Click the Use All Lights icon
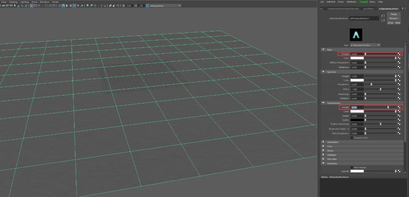 coord(78,5)
